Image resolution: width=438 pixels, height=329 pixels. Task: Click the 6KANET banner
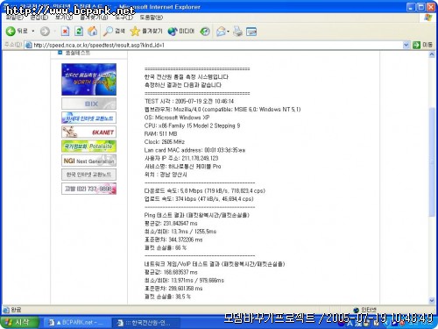pos(88,132)
